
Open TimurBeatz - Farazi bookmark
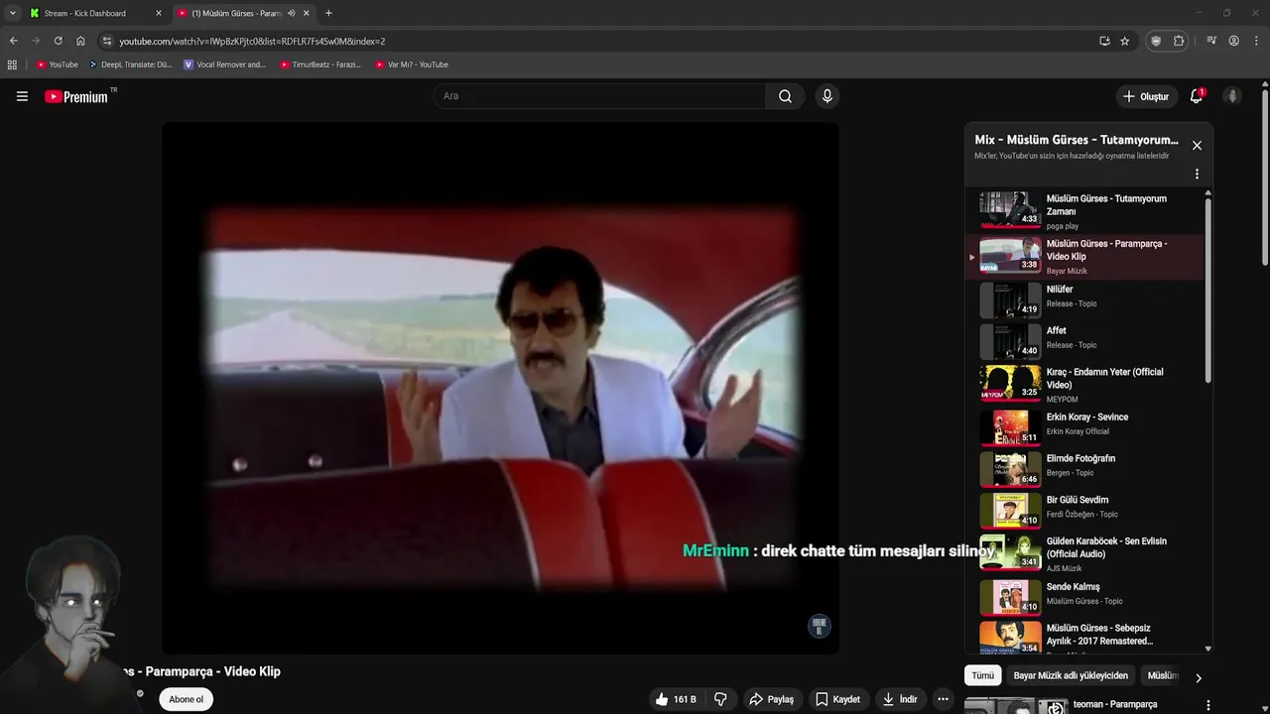[319, 64]
